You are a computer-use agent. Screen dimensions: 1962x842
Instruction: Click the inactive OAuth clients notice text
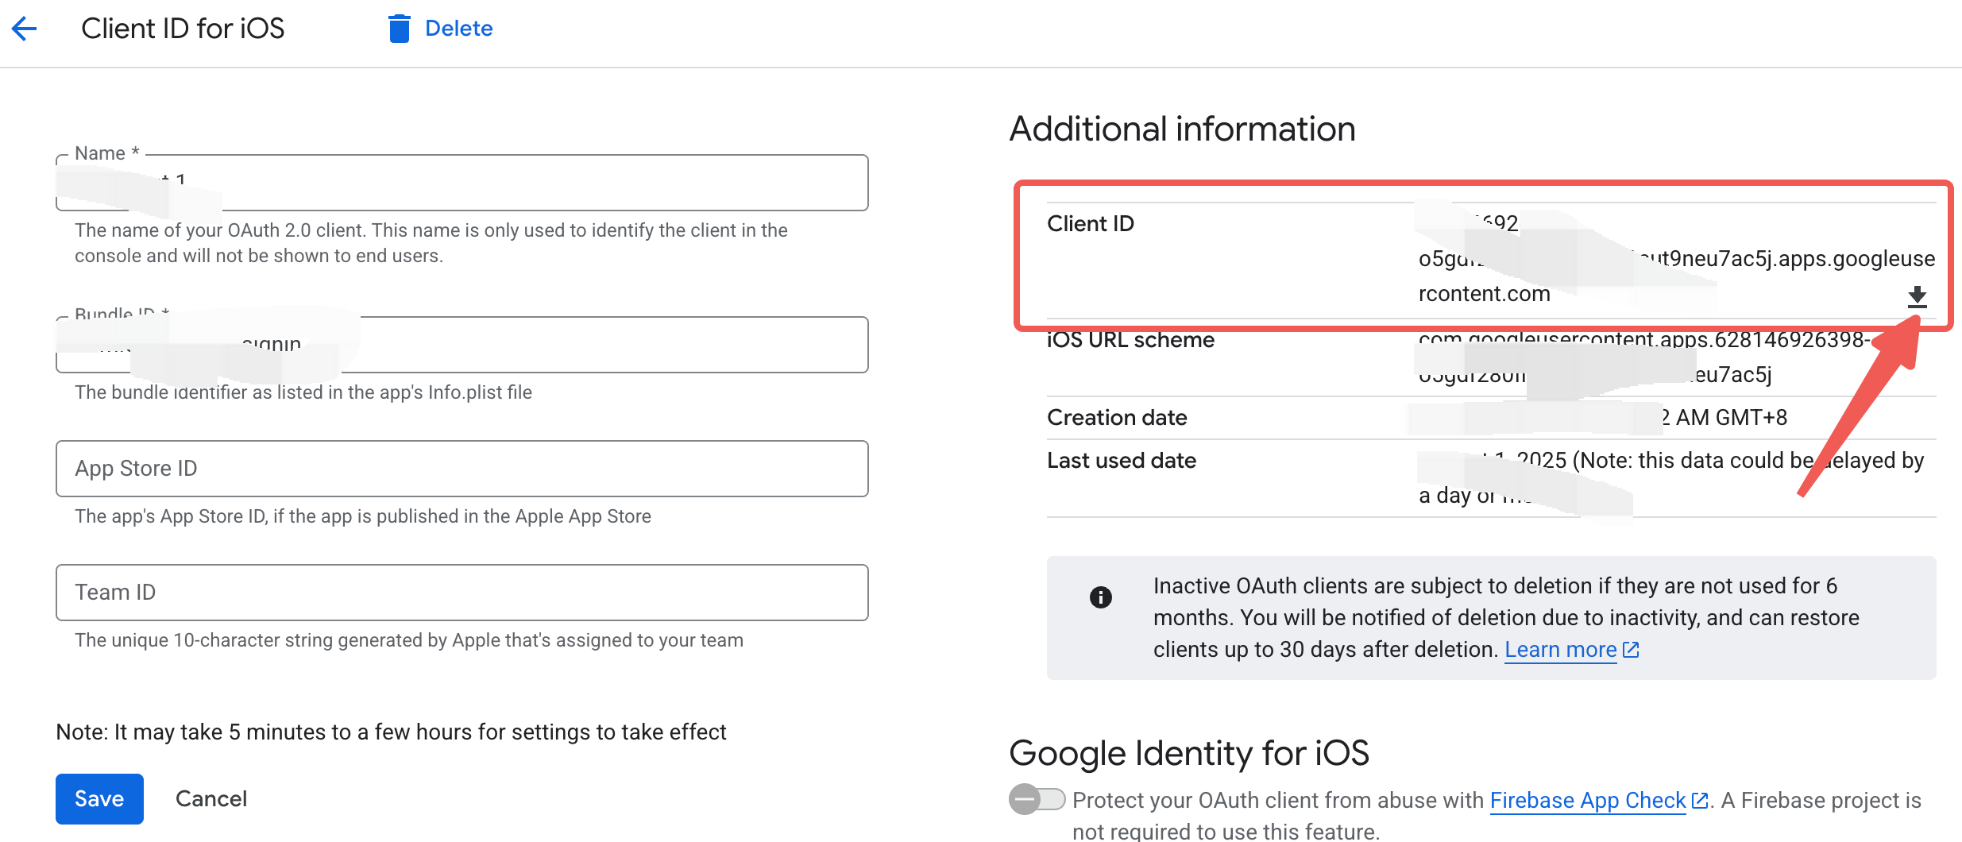click(x=1506, y=618)
